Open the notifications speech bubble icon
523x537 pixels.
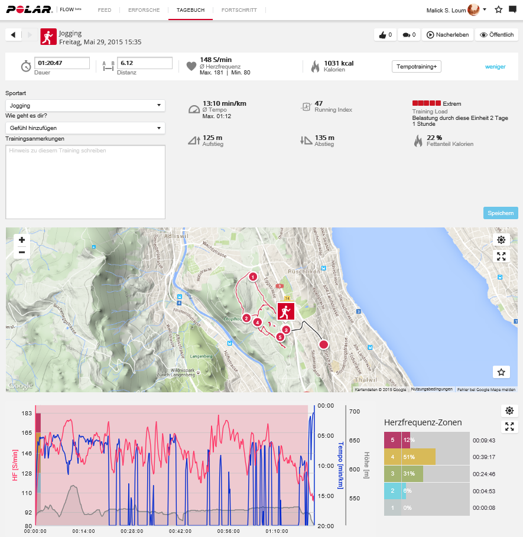tap(512, 9)
